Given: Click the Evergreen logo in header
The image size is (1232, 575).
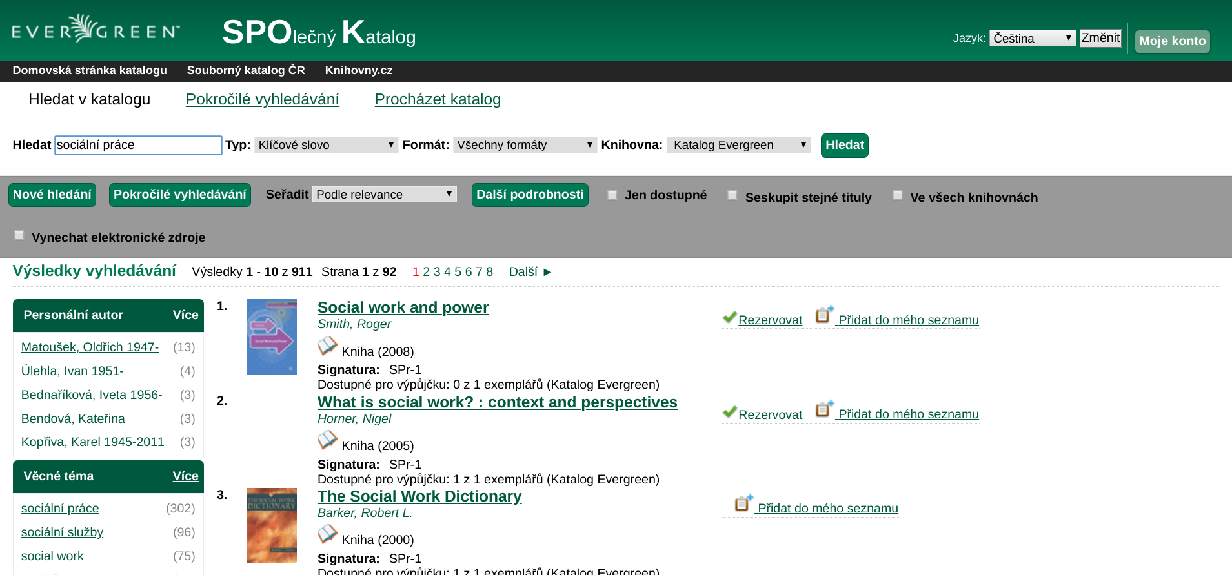Looking at the screenshot, I should [x=96, y=29].
